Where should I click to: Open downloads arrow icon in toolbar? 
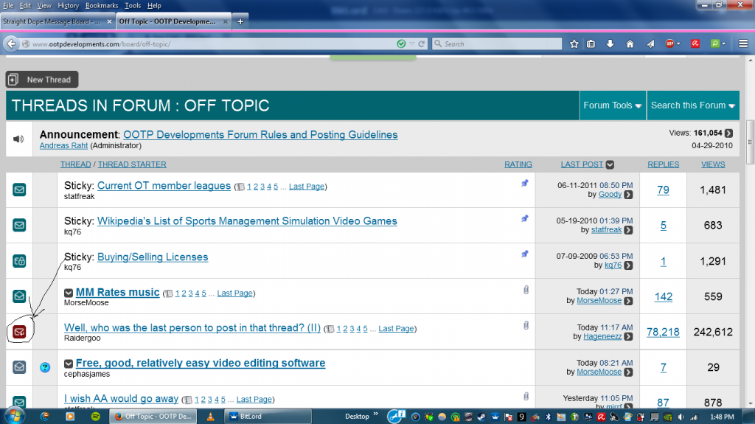[610, 44]
